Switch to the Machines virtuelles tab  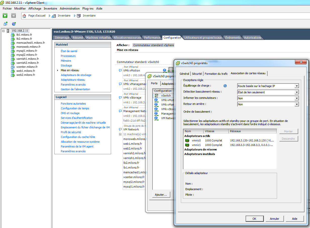(98, 38)
